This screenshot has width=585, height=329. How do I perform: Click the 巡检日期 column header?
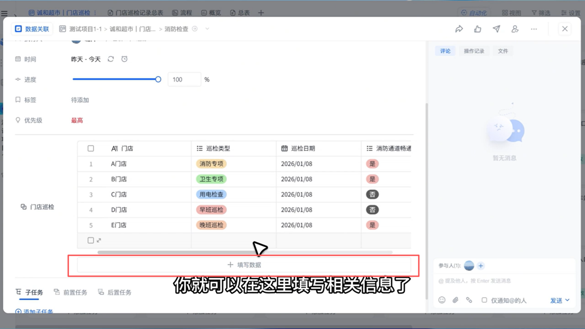click(319, 148)
